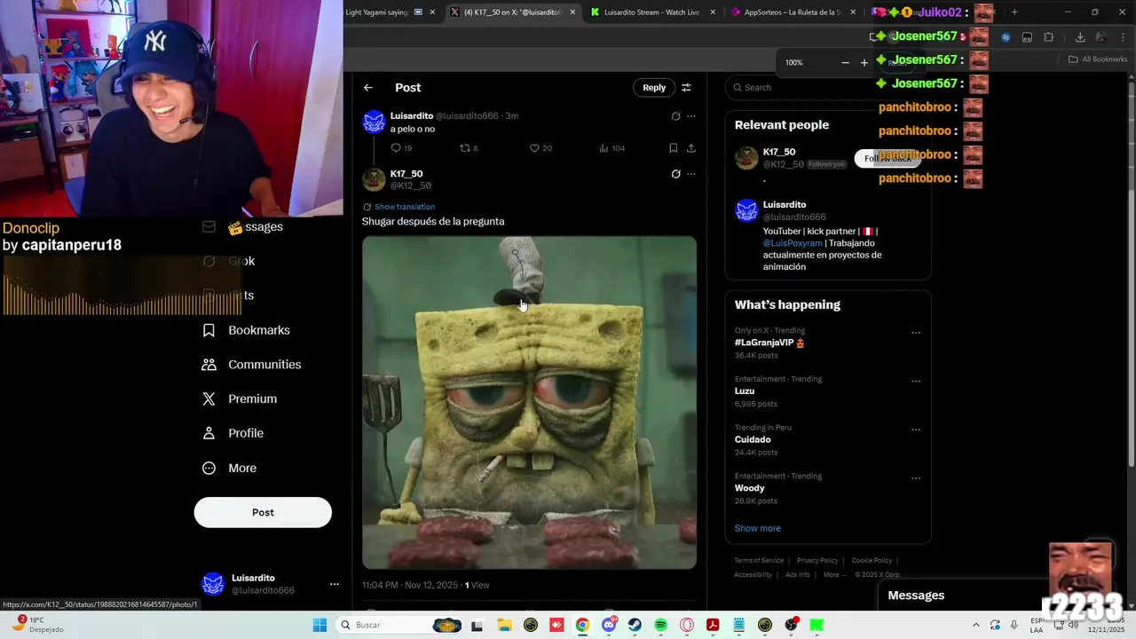The width and height of the screenshot is (1136, 639).
Task: Open Premium in the X sidebar
Action: pyautogui.click(x=240, y=399)
